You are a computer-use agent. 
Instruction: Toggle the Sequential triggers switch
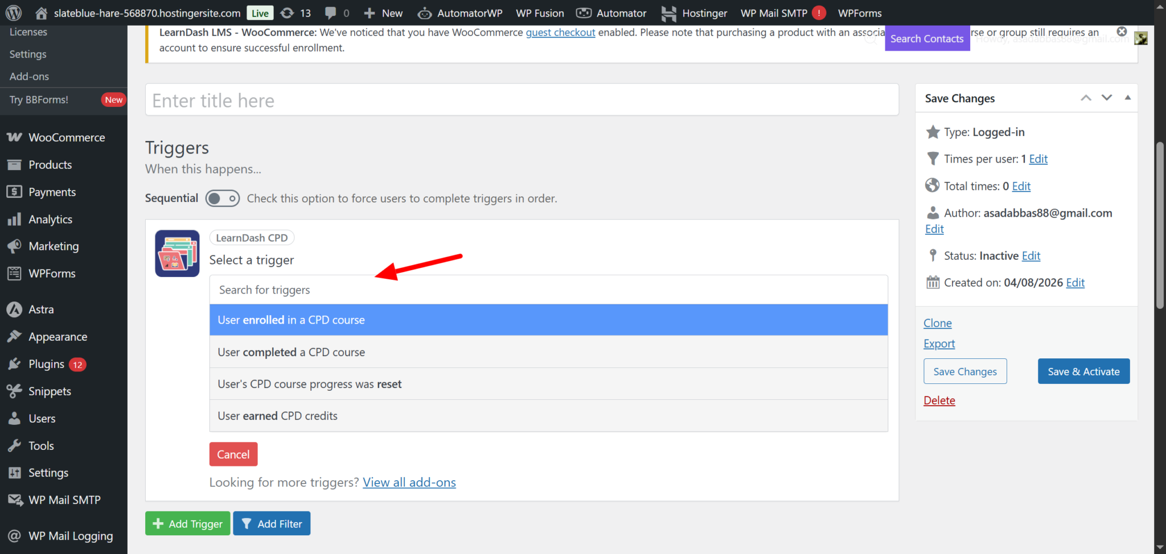pyautogui.click(x=222, y=199)
